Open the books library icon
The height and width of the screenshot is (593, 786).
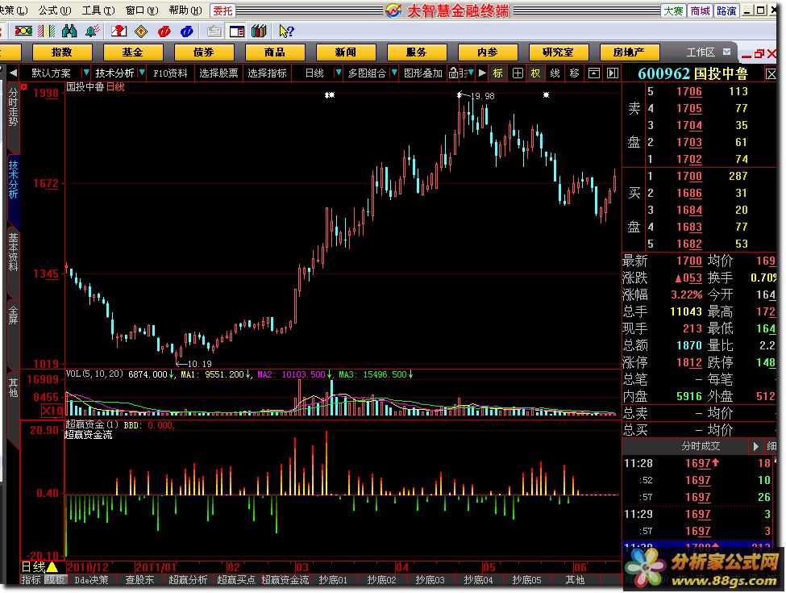(259, 31)
